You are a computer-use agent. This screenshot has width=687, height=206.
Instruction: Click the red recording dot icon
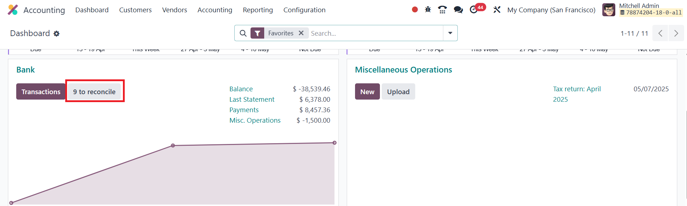(x=415, y=10)
